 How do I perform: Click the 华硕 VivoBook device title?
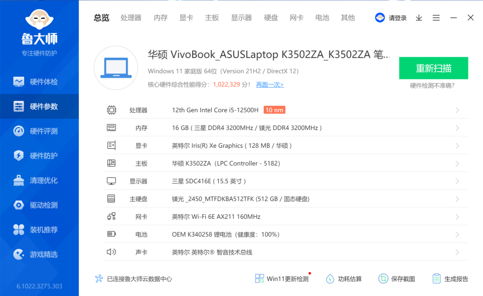tap(269, 55)
